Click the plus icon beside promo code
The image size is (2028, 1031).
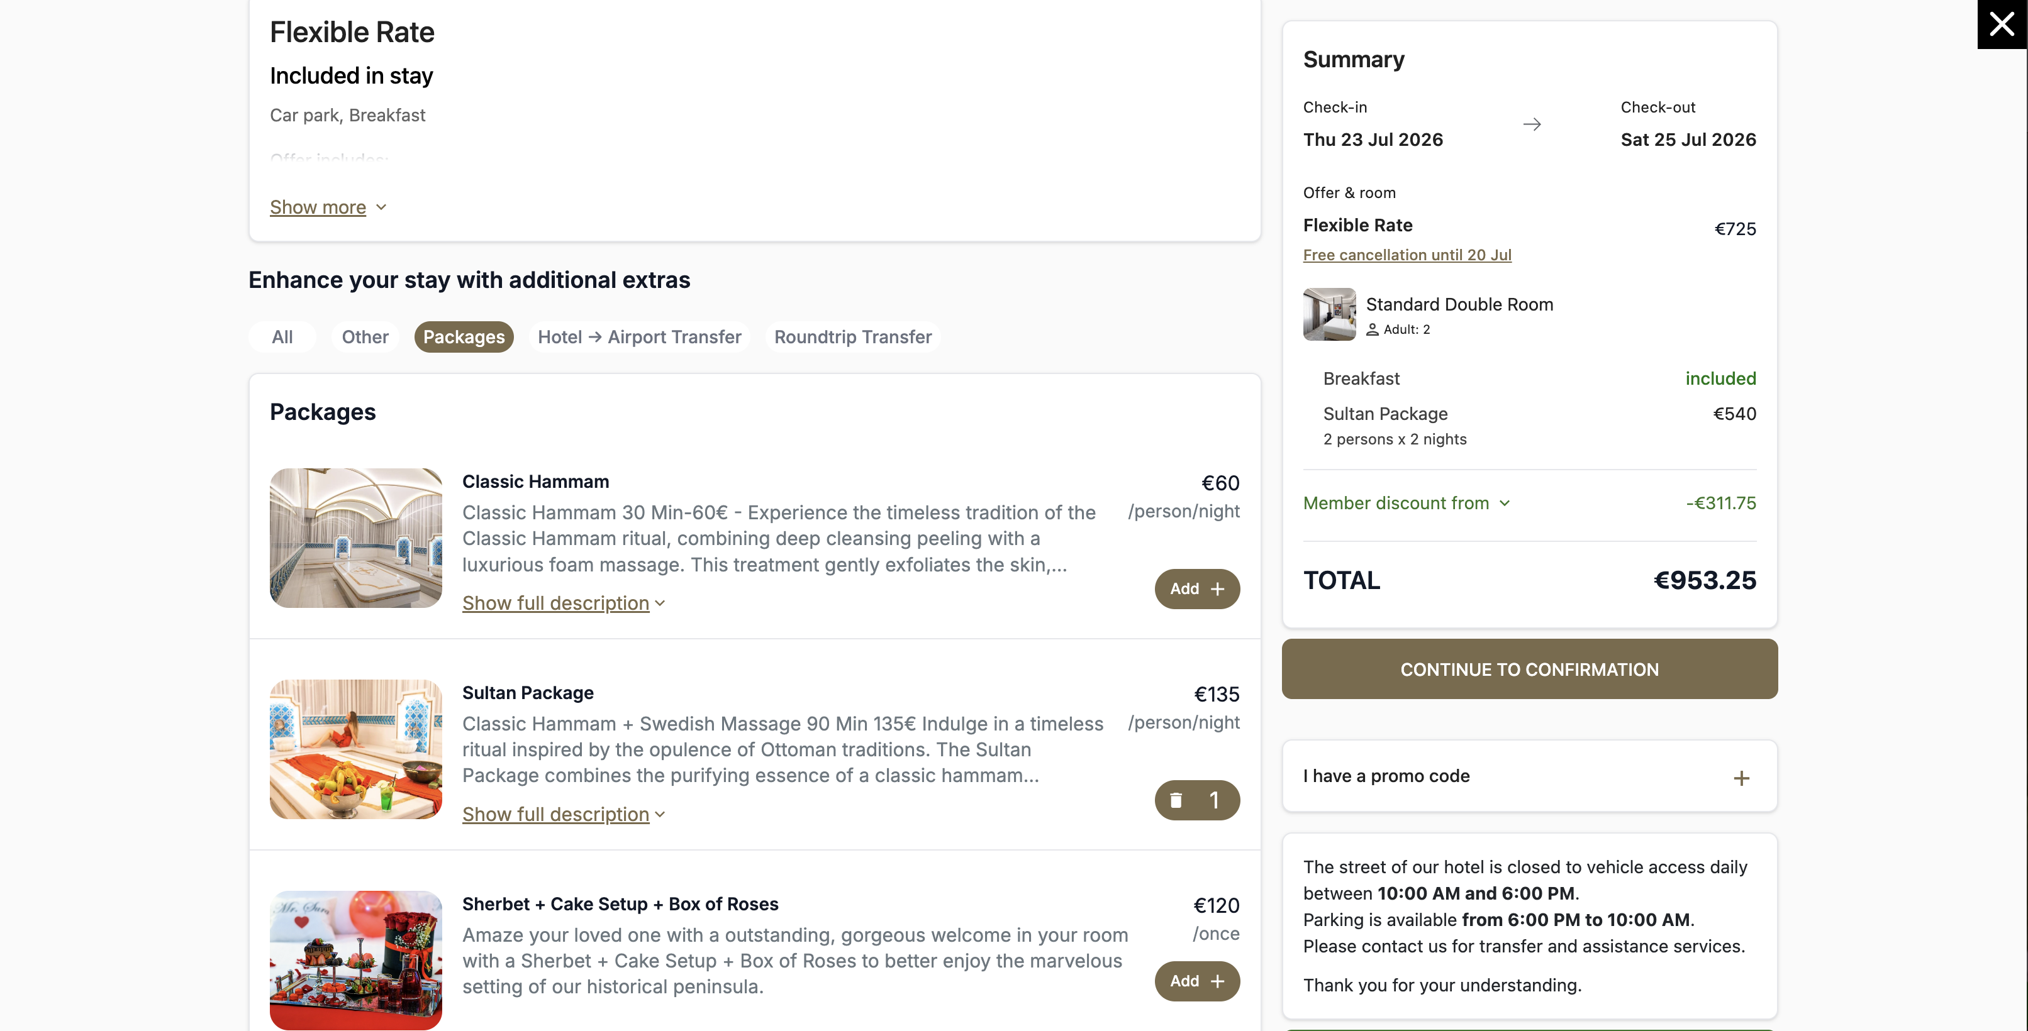[x=1741, y=778]
